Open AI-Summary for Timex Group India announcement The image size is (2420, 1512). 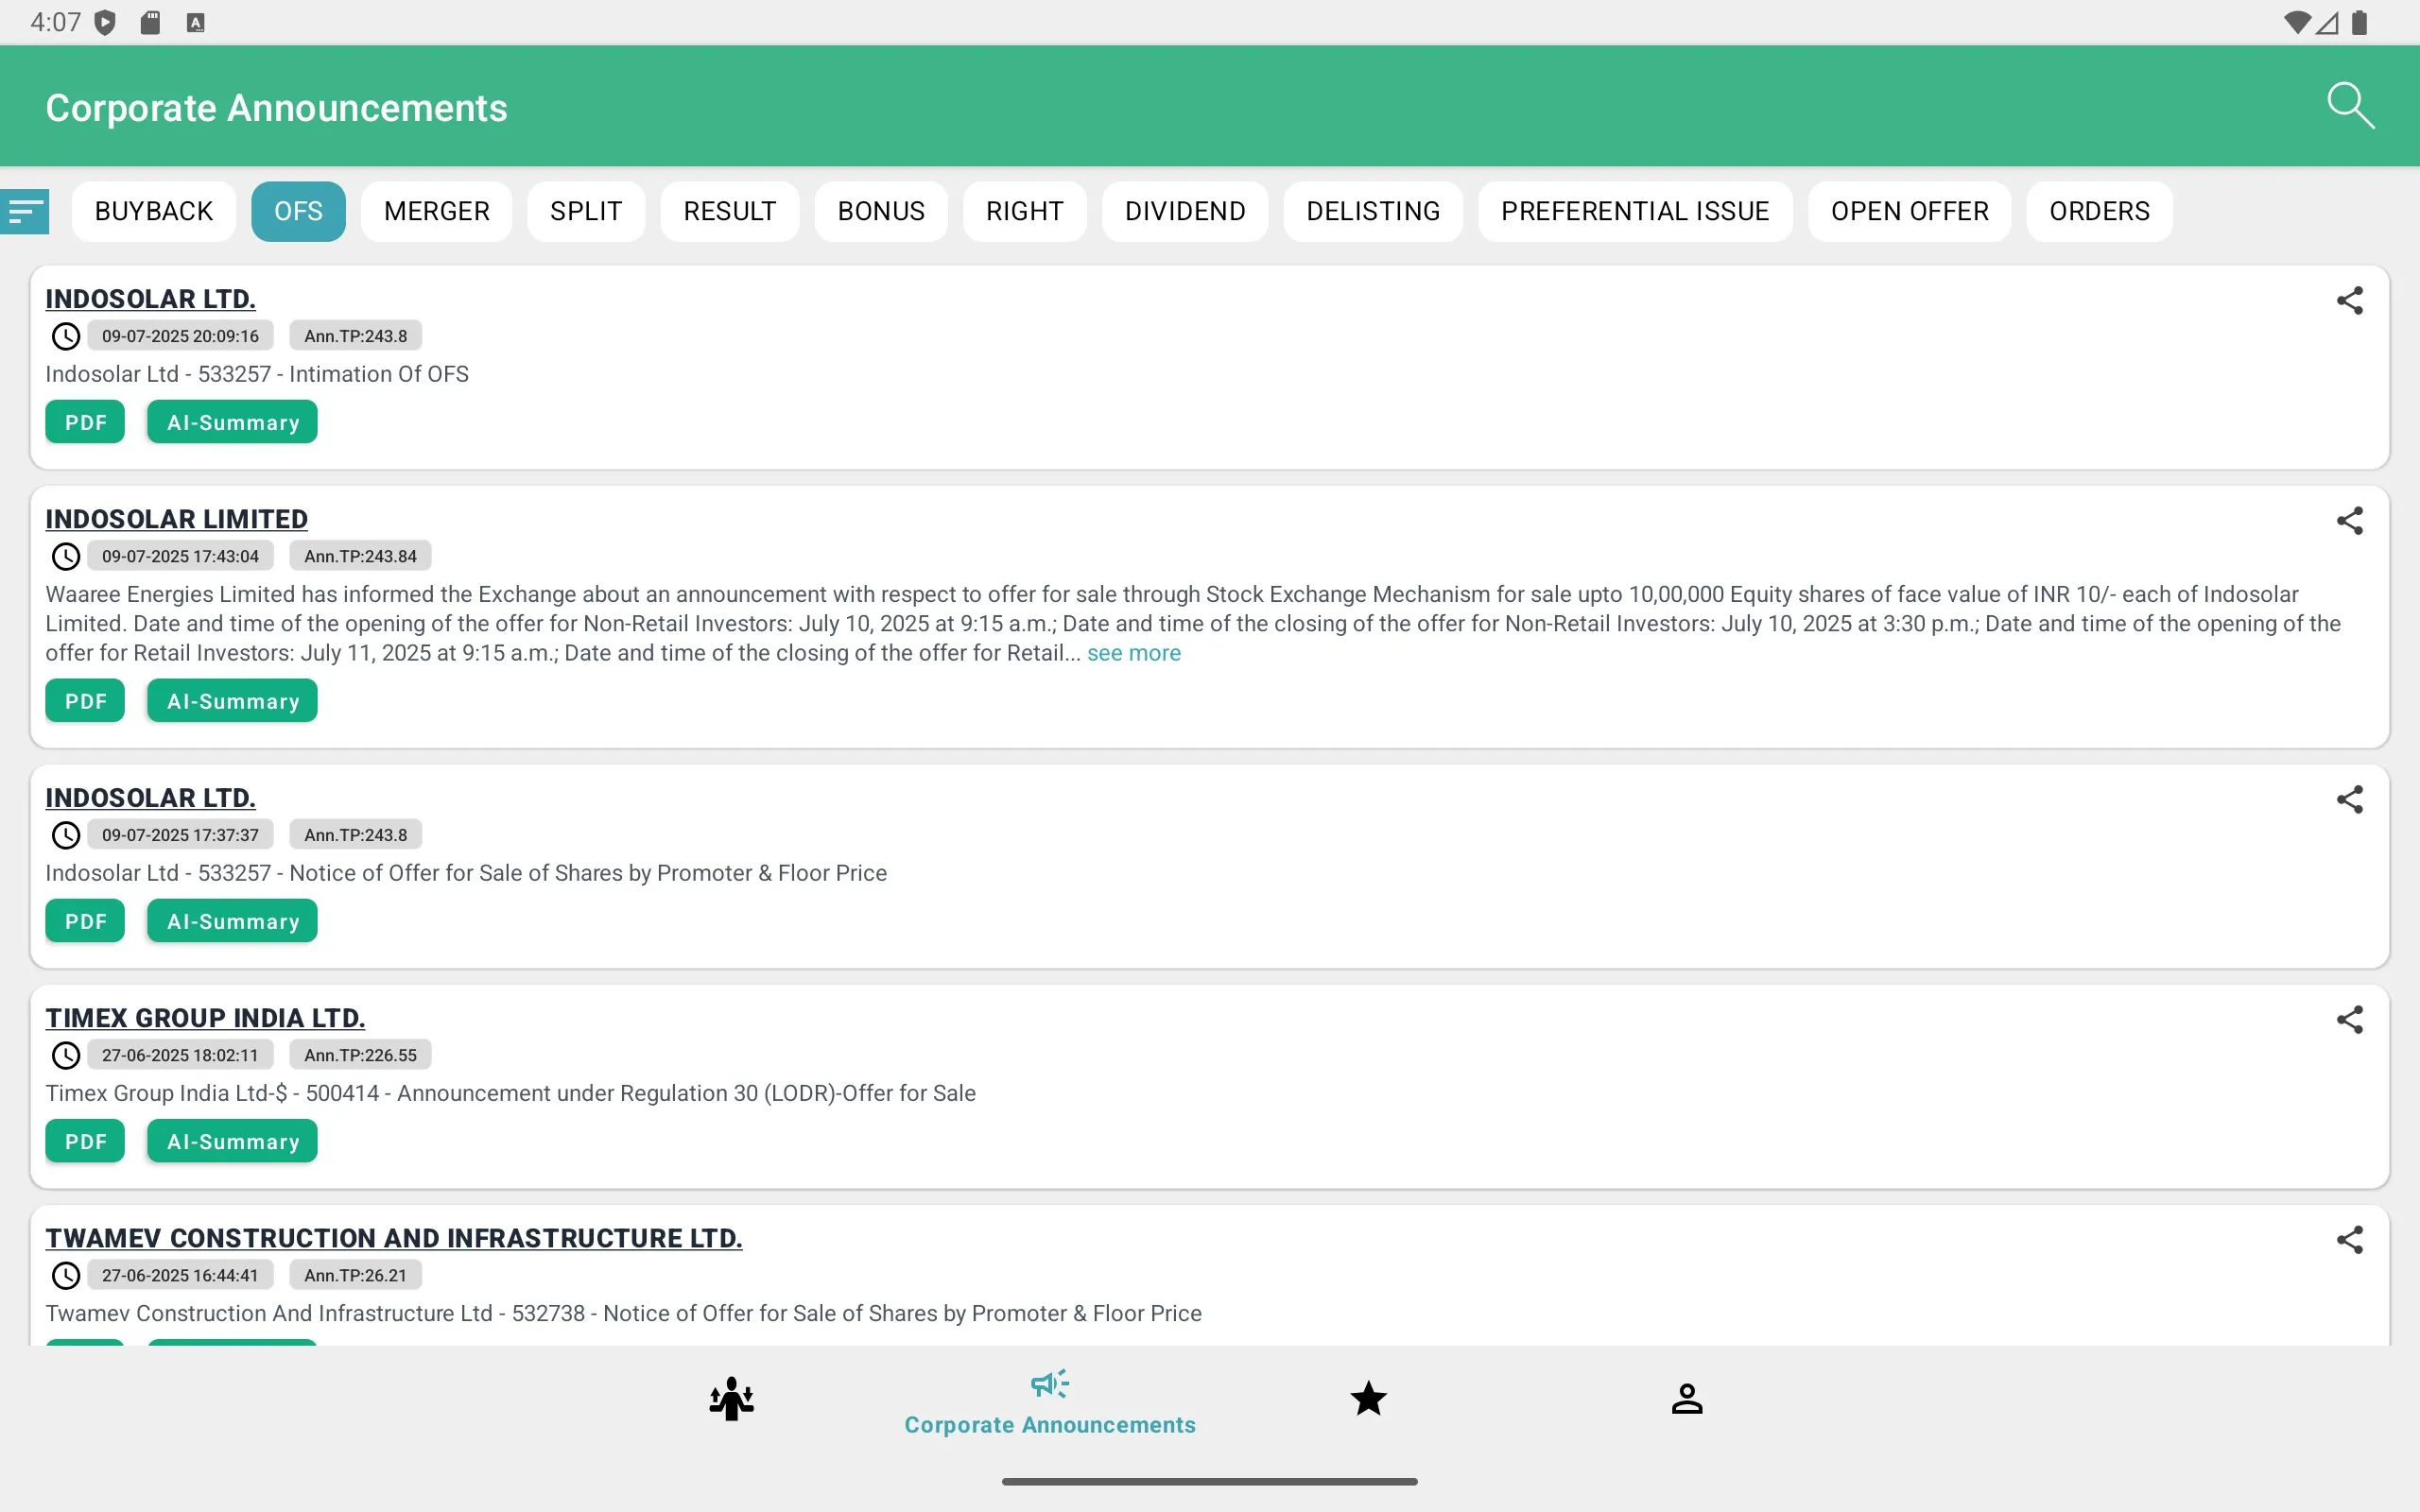[x=232, y=1141]
